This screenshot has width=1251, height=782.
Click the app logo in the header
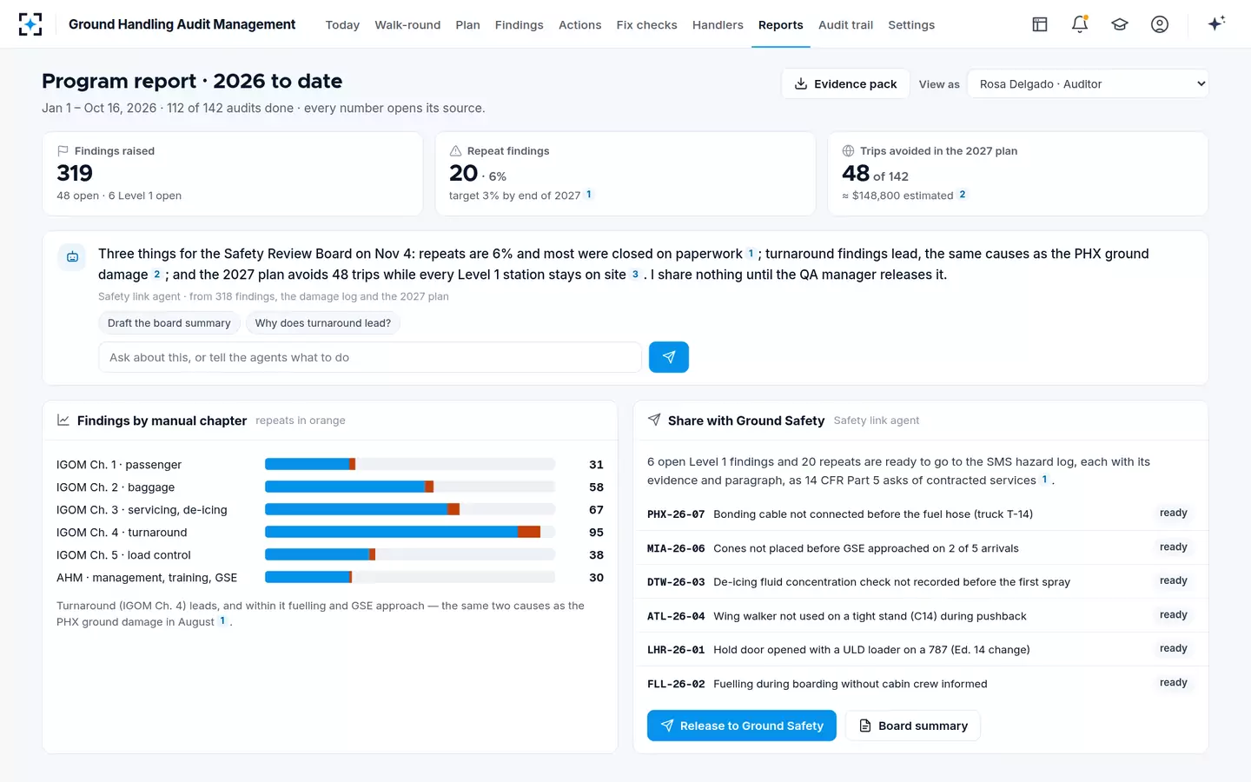(30, 24)
